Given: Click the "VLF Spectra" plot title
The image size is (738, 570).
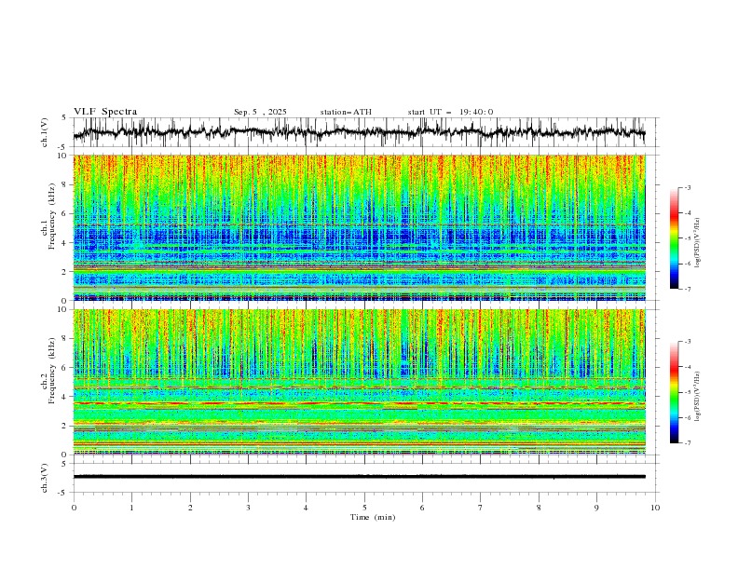Looking at the screenshot, I should coord(105,112).
